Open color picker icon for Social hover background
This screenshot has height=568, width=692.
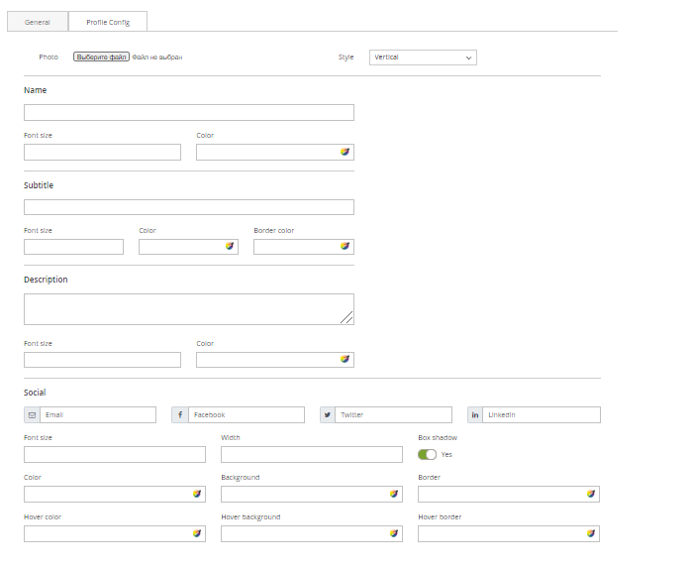[x=394, y=533]
